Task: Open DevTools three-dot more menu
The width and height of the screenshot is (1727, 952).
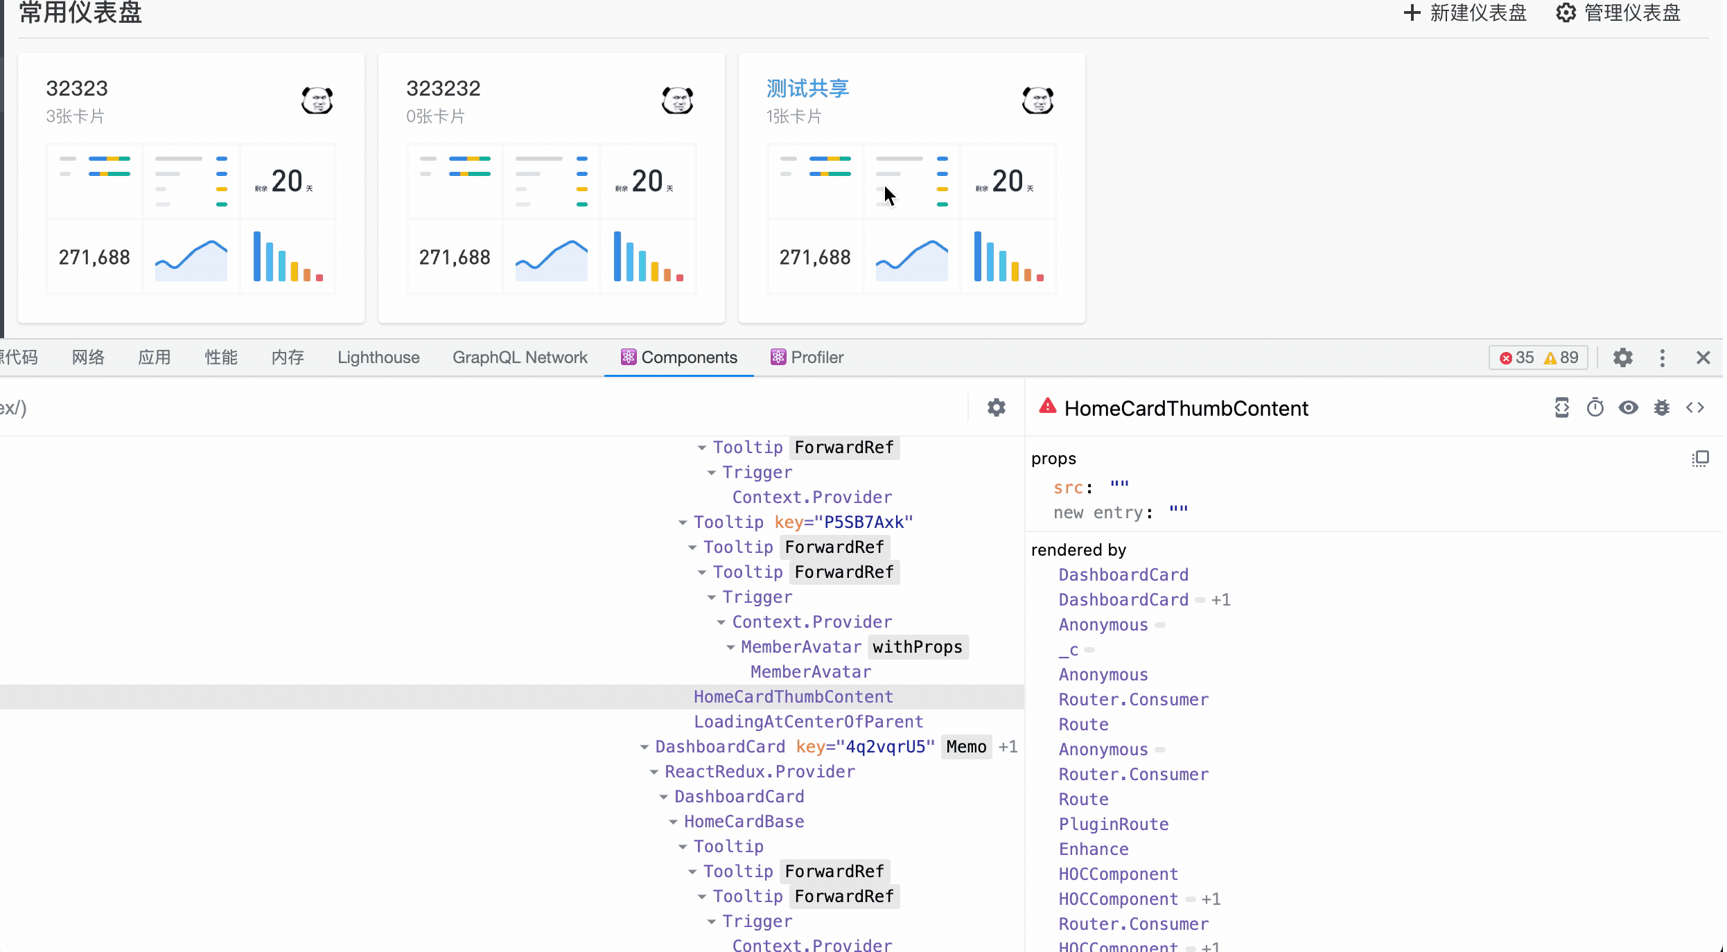Action: click(1662, 358)
